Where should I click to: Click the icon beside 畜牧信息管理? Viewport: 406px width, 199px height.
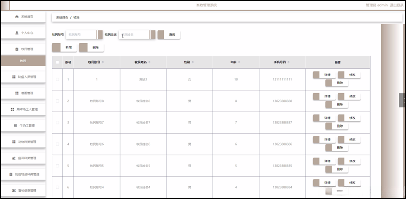click(14, 191)
